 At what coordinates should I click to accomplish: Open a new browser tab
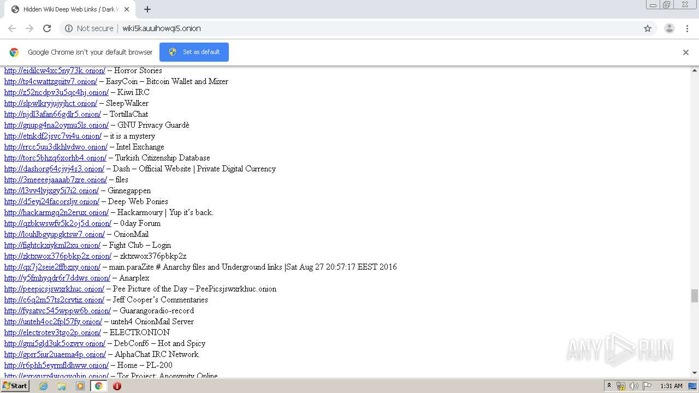[147, 9]
